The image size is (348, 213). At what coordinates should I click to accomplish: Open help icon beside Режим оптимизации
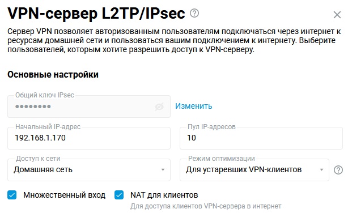click(x=338, y=170)
